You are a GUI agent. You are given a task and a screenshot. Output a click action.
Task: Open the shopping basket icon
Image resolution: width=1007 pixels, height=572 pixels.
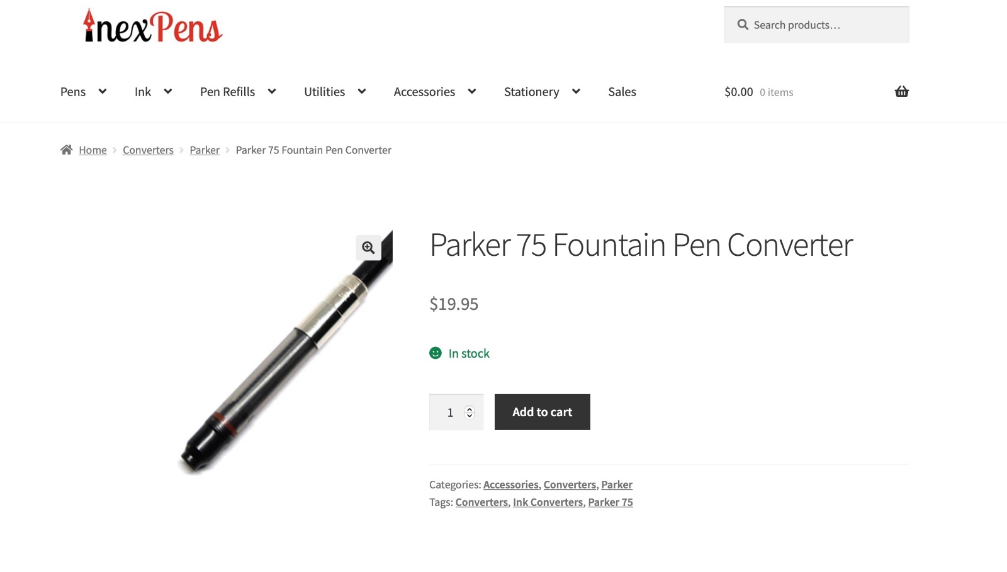[x=902, y=92]
